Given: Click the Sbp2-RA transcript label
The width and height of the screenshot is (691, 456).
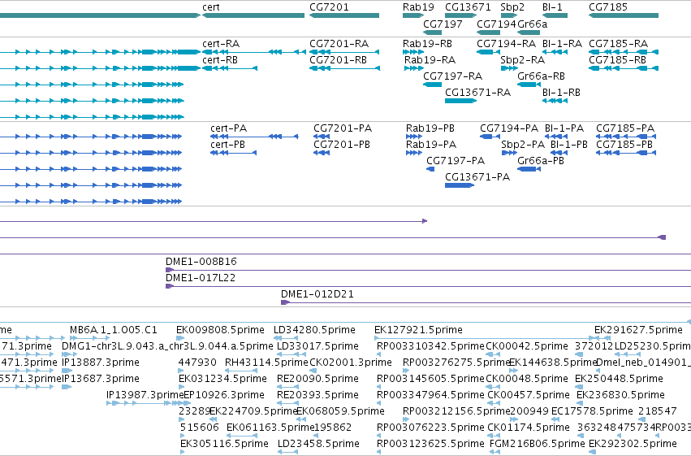Looking at the screenshot, I should point(523,60).
